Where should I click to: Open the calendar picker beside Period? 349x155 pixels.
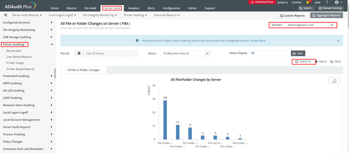[x=79, y=53]
